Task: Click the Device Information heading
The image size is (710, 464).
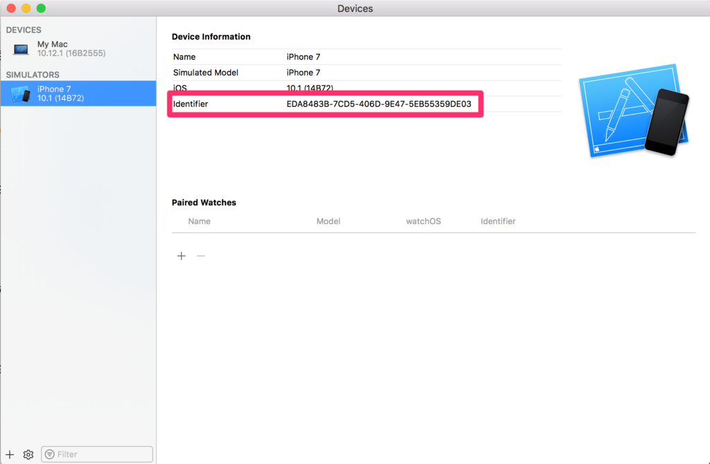Action: tap(211, 37)
